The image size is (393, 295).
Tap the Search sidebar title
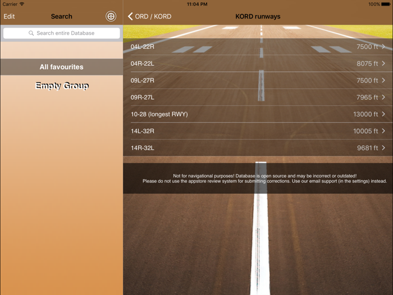[61, 16]
